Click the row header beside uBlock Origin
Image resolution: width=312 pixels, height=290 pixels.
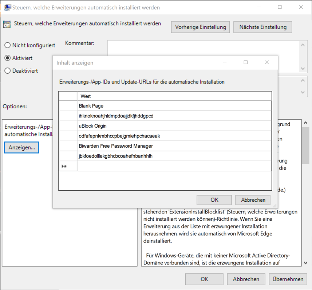(x=68, y=126)
